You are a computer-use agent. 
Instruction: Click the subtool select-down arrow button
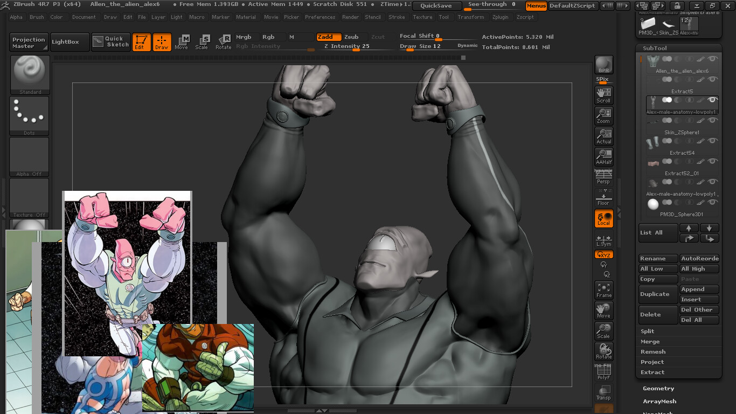(x=710, y=227)
